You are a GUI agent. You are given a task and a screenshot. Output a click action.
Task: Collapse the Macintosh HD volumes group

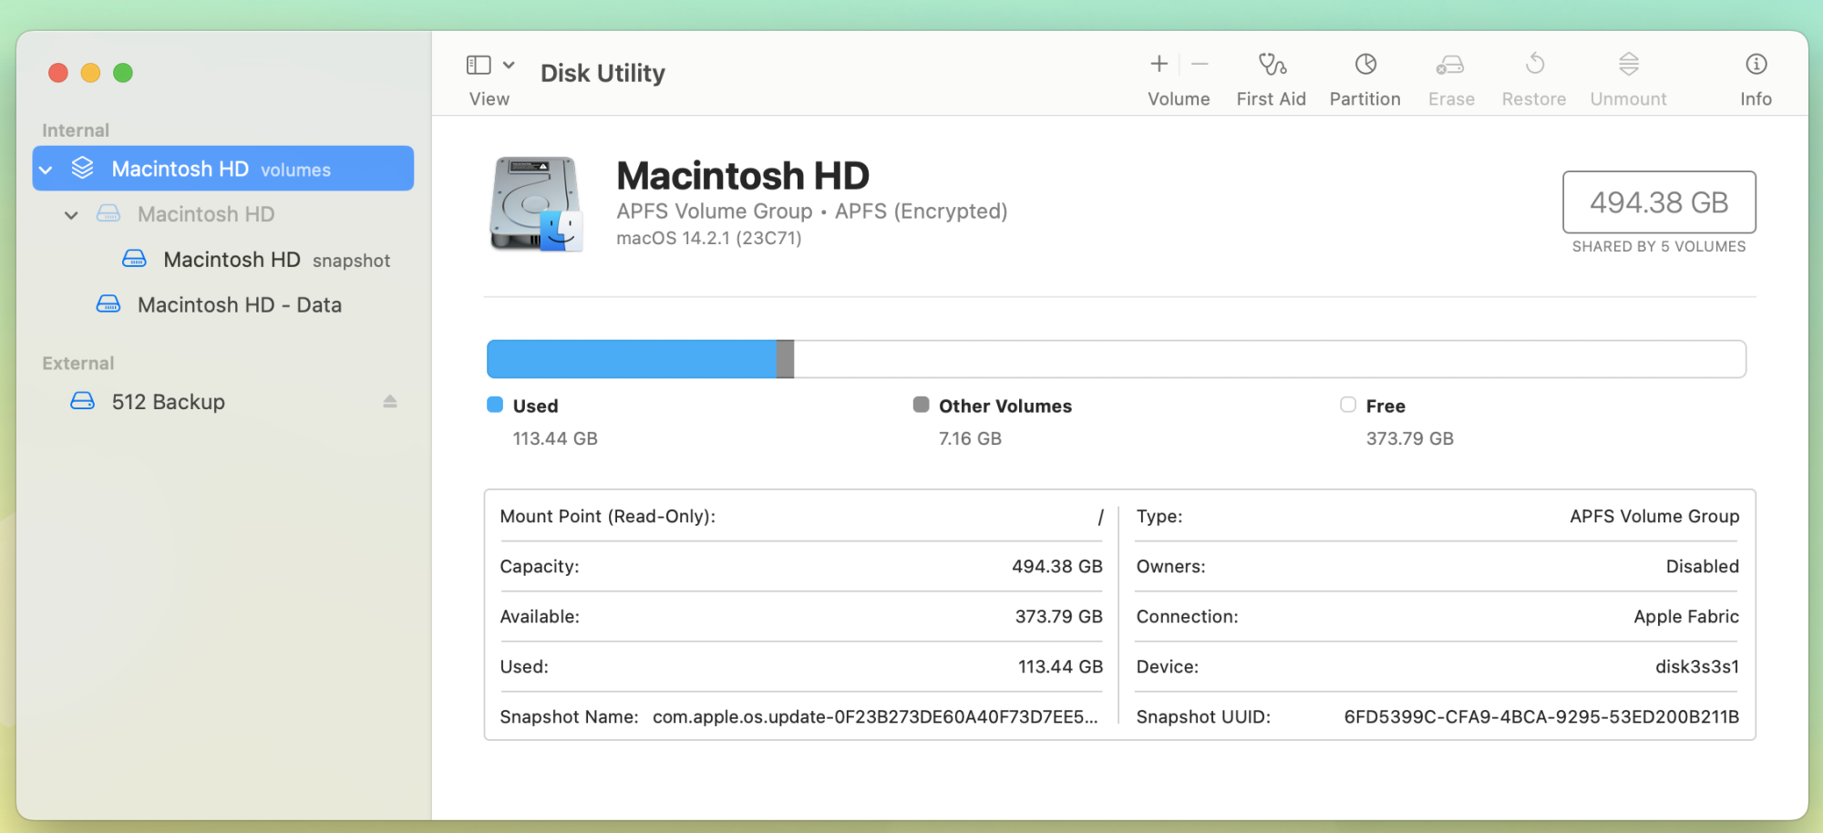46,170
